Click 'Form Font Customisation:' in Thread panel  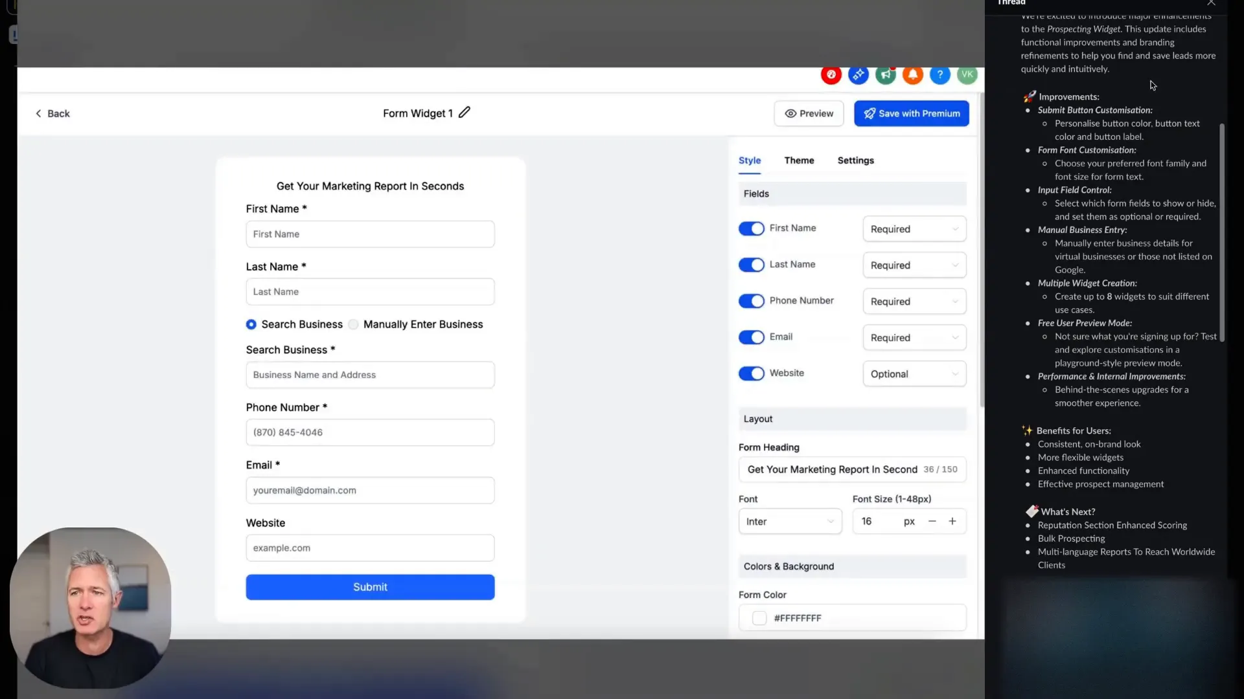point(1087,150)
